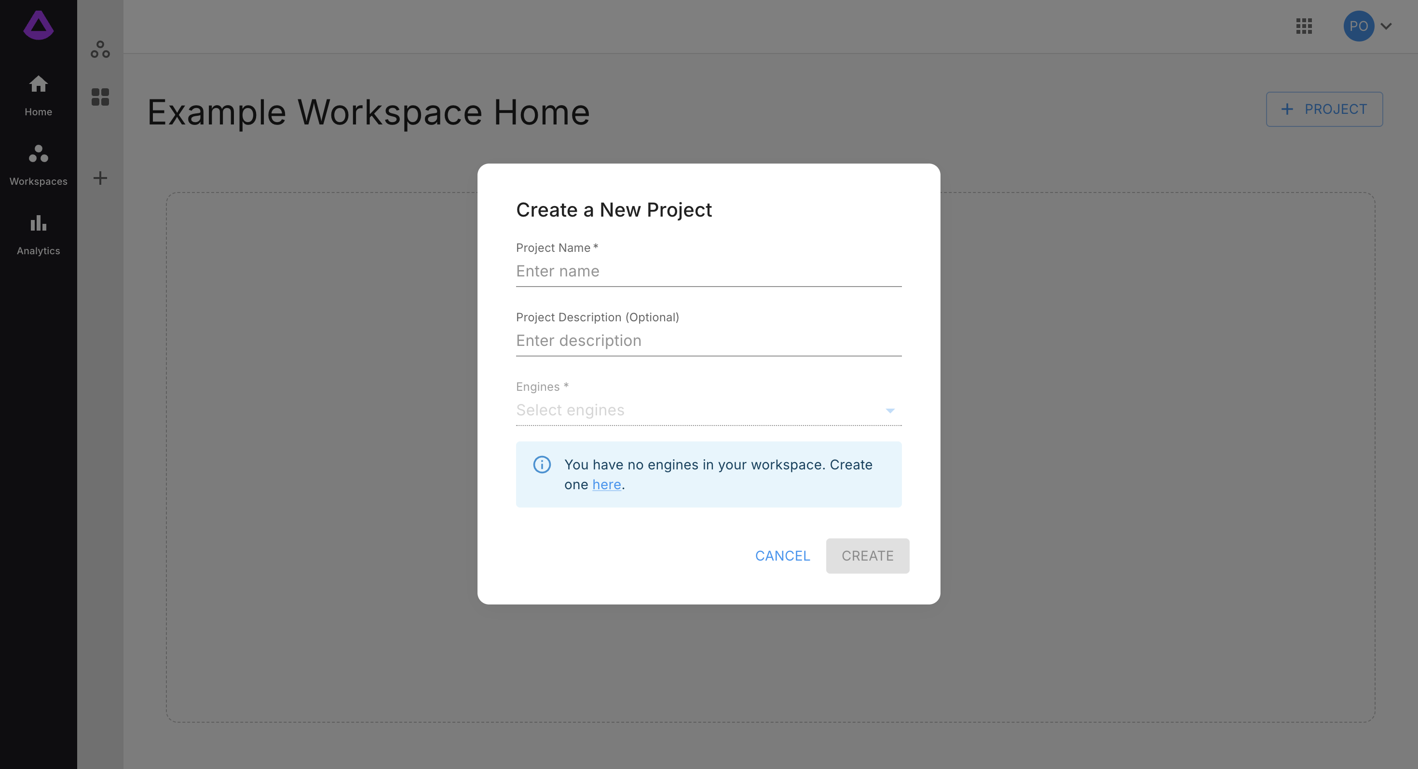Click the CREATE button
This screenshot has height=769, width=1418.
[868, 555]
